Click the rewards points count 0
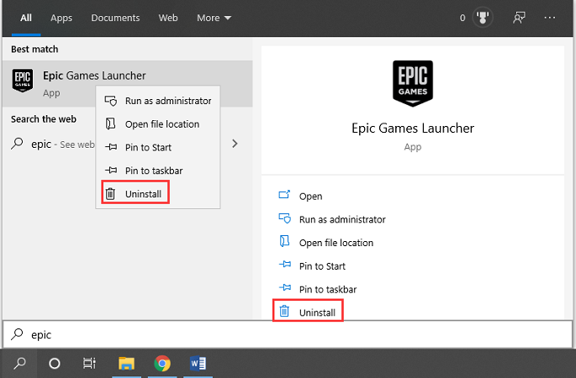This screenshot has height=378, width=576. [x=462, y=18]
